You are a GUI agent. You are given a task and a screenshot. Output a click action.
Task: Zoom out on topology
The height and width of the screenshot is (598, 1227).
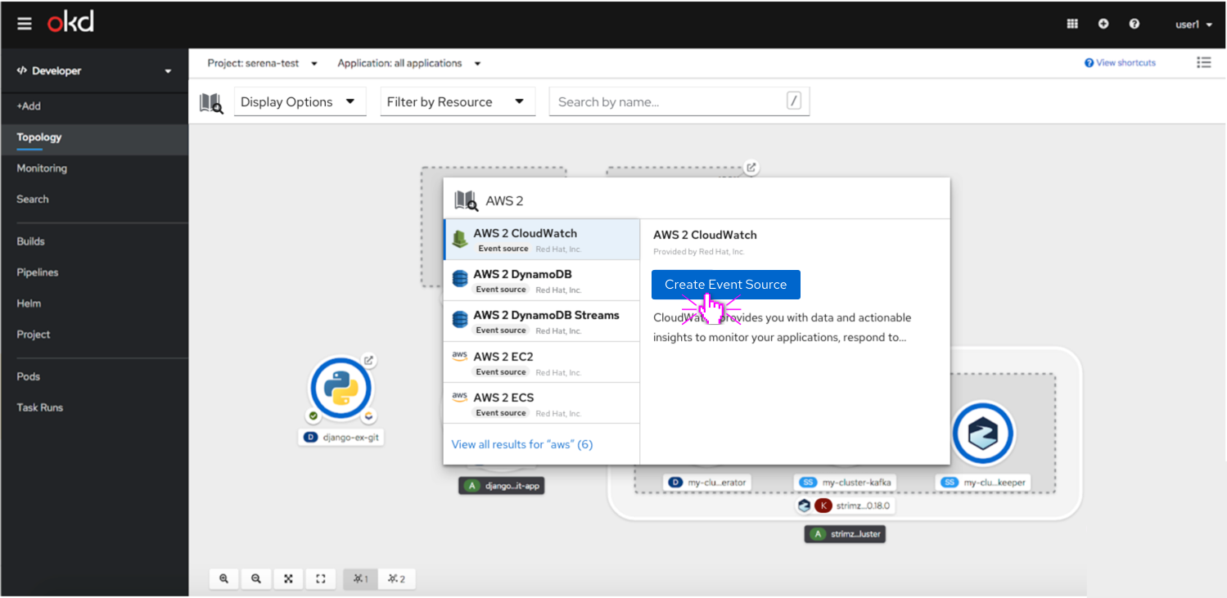tap(256, 579)
